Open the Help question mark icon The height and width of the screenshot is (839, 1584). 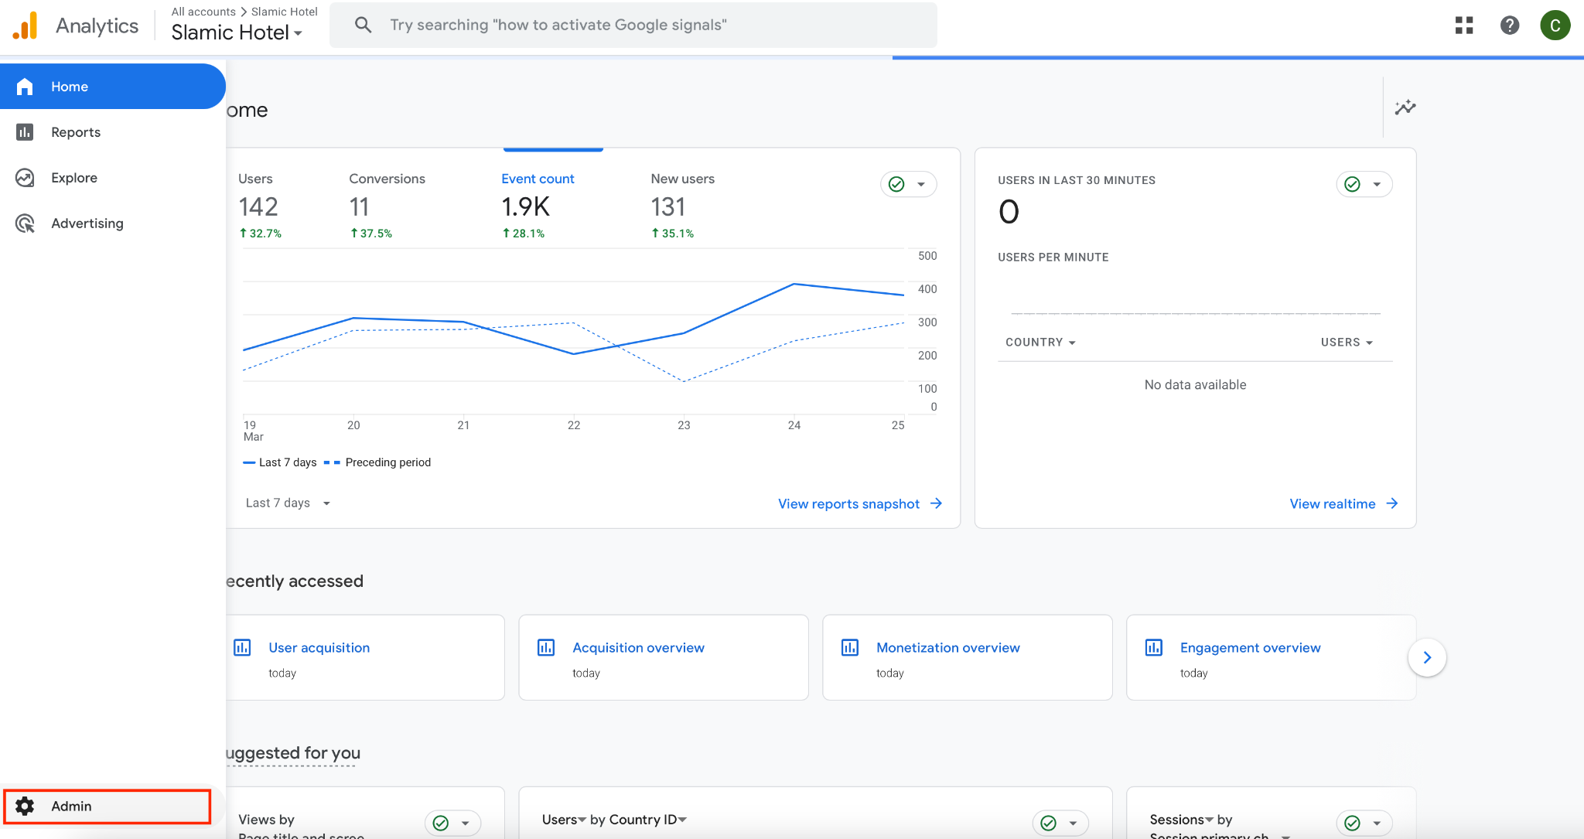1509,26
